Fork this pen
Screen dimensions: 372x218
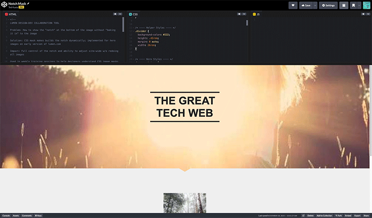click(339, 216)
